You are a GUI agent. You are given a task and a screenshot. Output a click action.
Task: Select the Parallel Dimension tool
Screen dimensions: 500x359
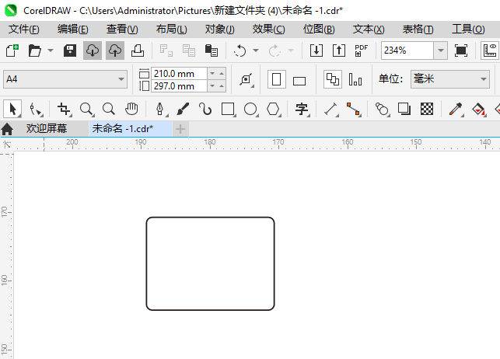point(330,110)
